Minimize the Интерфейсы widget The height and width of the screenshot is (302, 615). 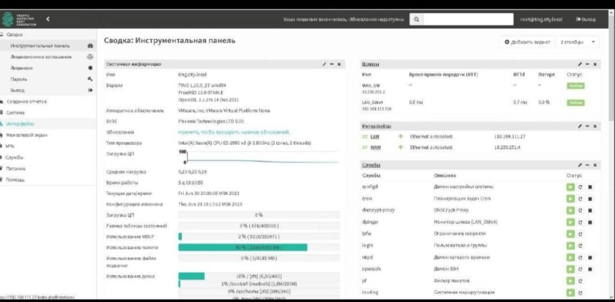click(587, 126)
